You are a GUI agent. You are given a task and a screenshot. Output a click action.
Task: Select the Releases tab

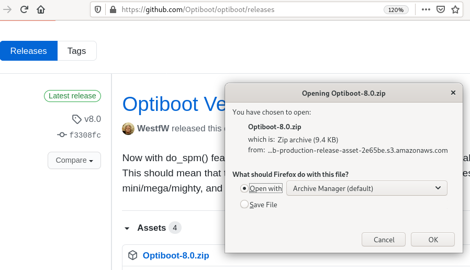[x=29, y=51]
